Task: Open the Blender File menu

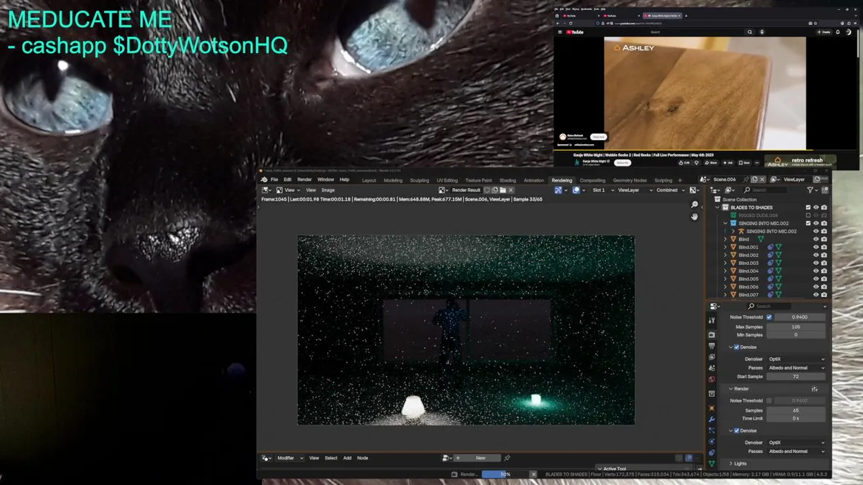Action: coord(274,180)
